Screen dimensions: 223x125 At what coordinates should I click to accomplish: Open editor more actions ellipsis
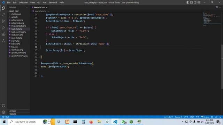tap(220, 7)
